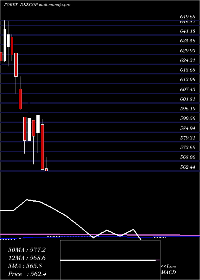
Task: Click the white horizontal line inside MACD box
Action: coord(108,260)
